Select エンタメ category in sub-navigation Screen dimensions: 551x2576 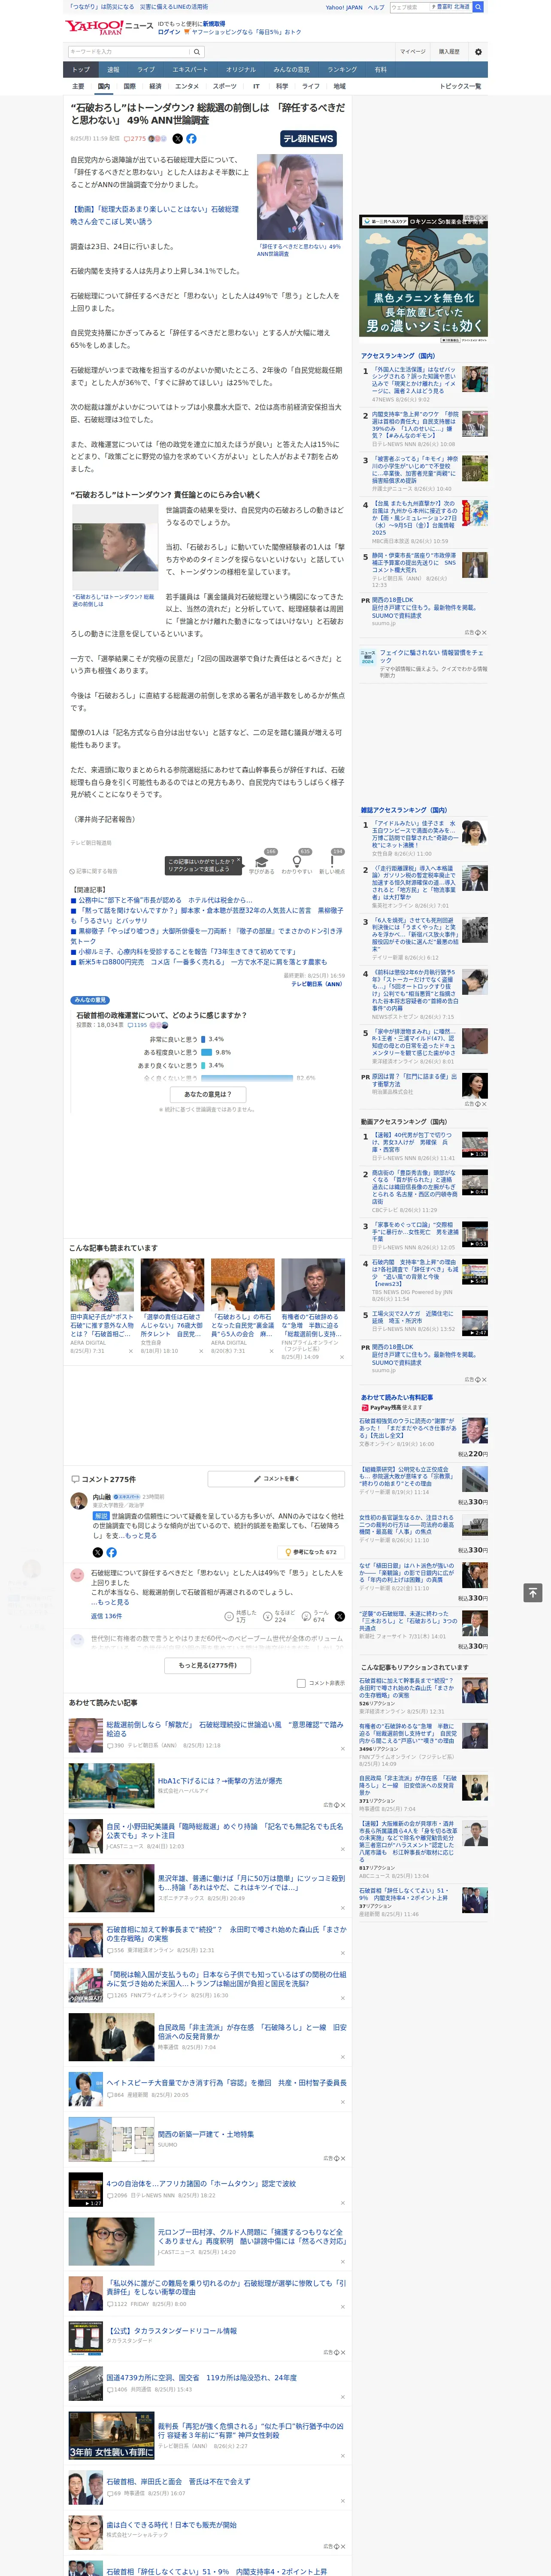pos(187,86)
